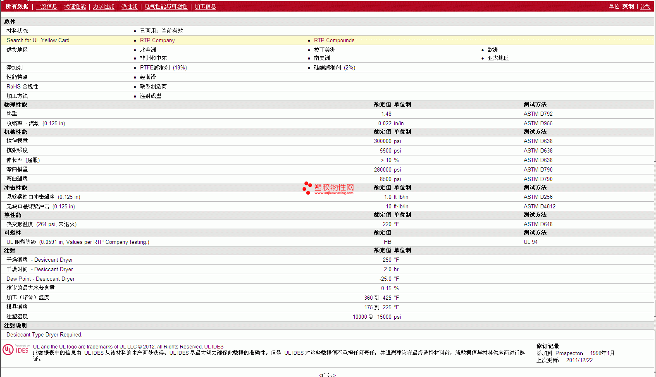Go to the 力学性能 tab
The height and width of the screenshot is (377, 656).
click(103, 7)
